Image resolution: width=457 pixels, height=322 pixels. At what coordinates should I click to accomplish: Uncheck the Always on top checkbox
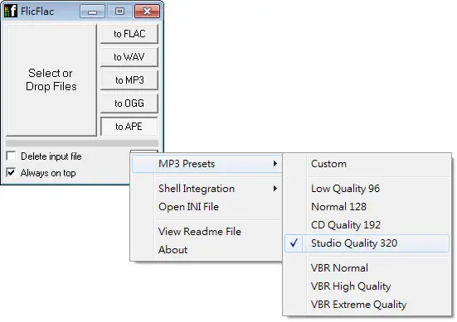pyautogui.click(x=12, y=172)
